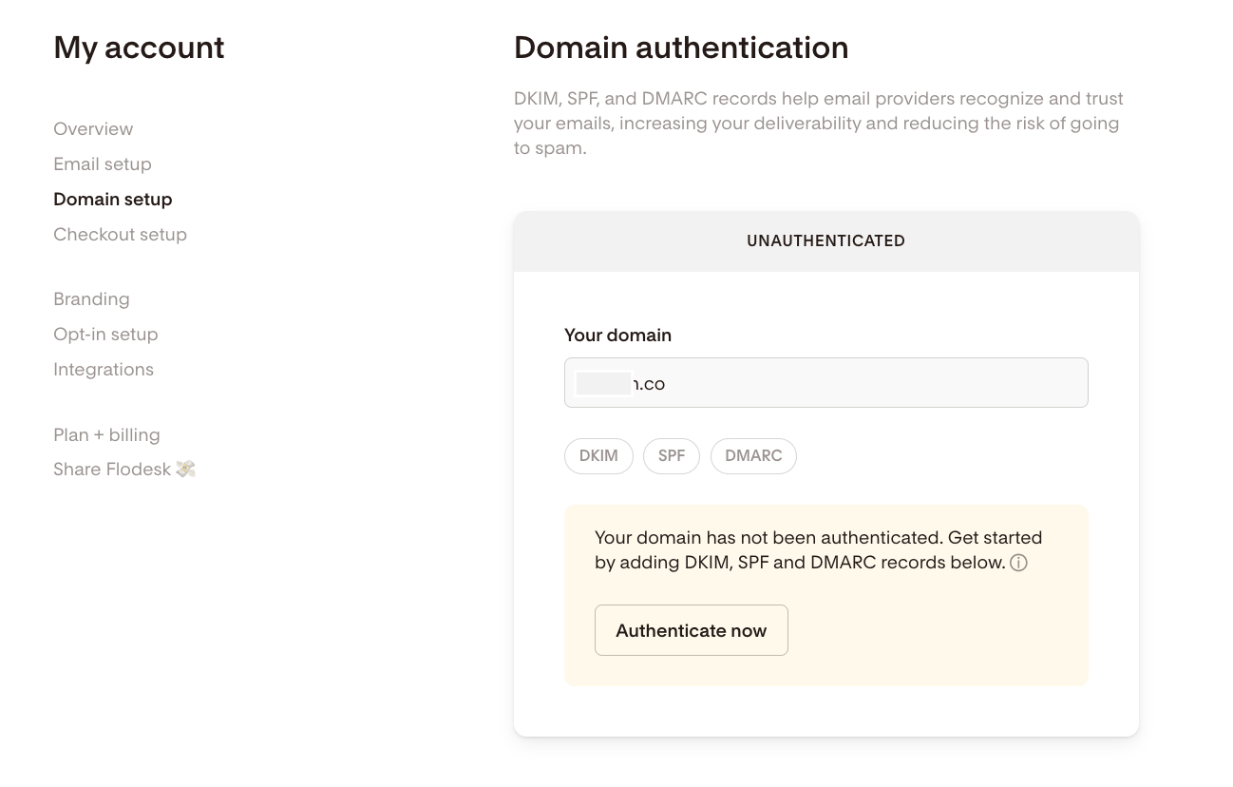Image resolution: width=1233 pixels, height=787 pixels.
Task: Go to Email setup
Action: click(x=103, y=164)
